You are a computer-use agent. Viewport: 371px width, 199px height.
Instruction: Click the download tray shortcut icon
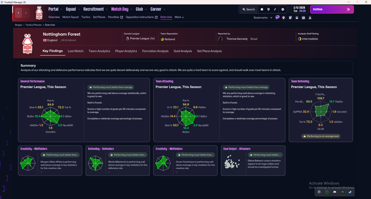click(310, 18)
